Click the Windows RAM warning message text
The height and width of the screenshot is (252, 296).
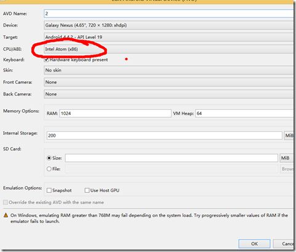(149, 218)
